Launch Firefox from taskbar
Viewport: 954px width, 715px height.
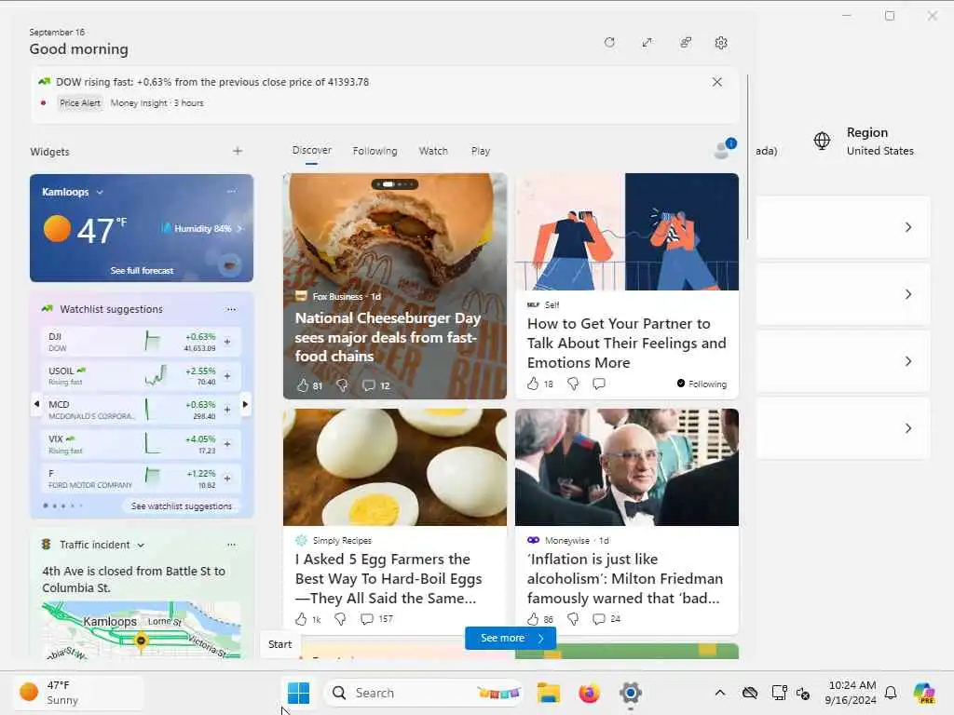(x=589, y=693)
